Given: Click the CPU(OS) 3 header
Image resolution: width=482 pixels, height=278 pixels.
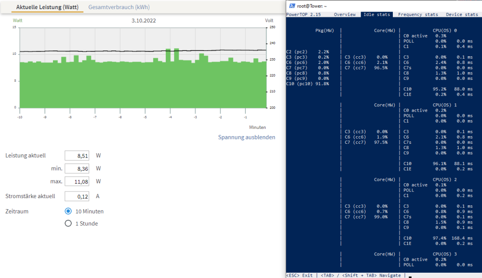Looking at the screenshot, I should (x=444, y=254).
